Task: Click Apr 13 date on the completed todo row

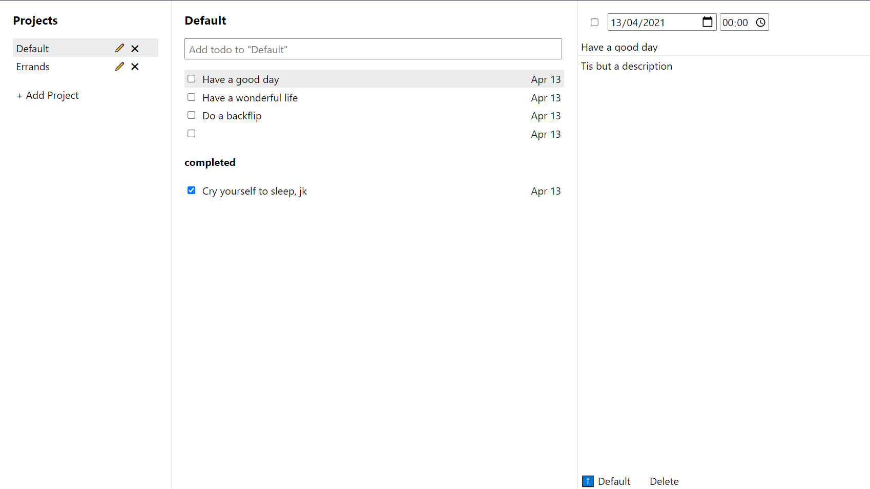Action: (546, 191)
